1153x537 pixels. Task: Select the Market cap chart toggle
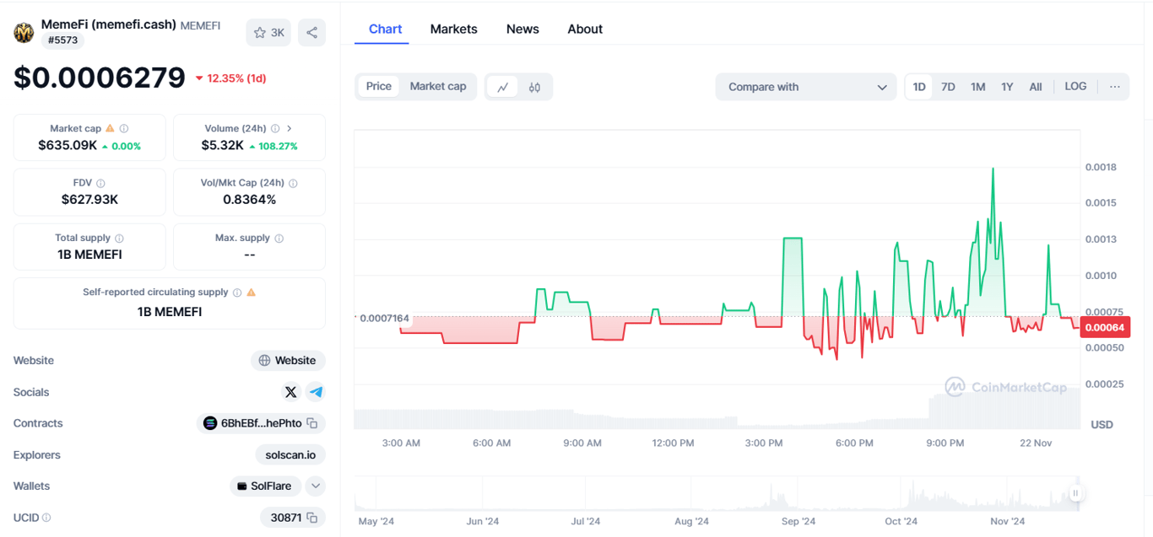[438, 86]
